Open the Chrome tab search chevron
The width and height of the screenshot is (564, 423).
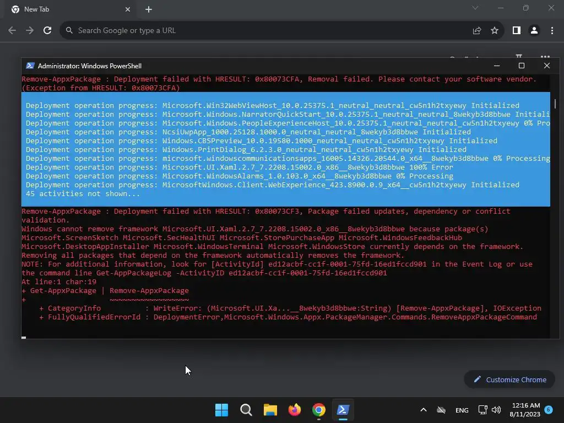click(x=475, y=8)
